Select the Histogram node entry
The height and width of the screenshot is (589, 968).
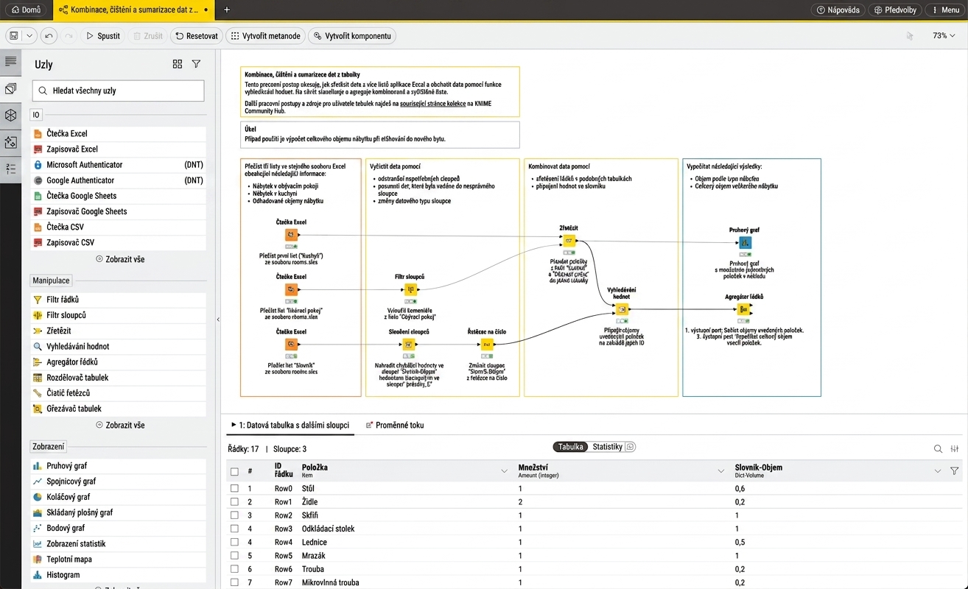pyautogui.click(x=118, y=575)
